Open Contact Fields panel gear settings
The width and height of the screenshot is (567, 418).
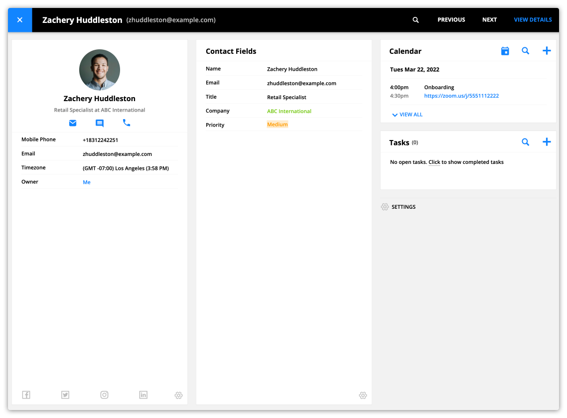coord(363,396)
